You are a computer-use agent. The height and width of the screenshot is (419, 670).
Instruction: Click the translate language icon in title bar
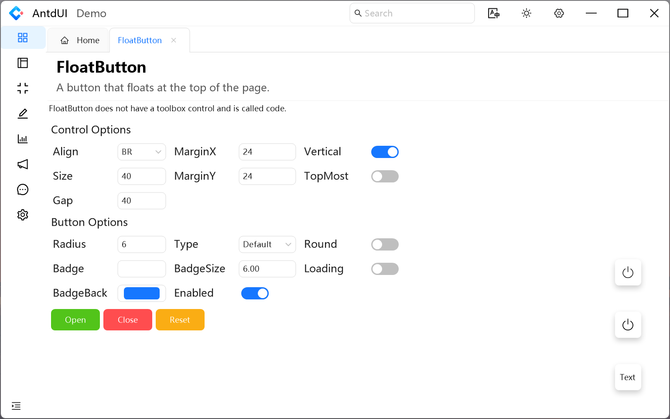[x=493, y=14]
